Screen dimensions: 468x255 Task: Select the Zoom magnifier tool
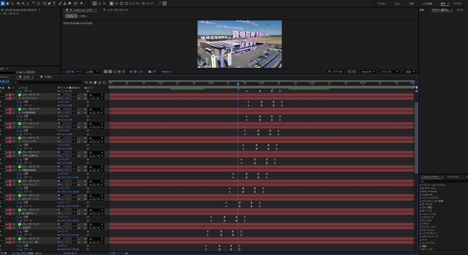12,3
